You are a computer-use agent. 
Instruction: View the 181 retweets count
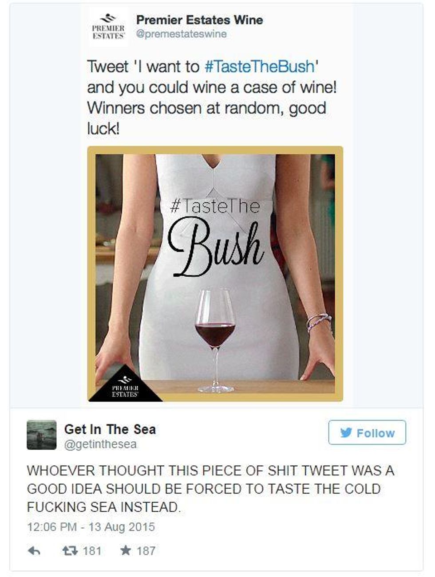point(92,551)
